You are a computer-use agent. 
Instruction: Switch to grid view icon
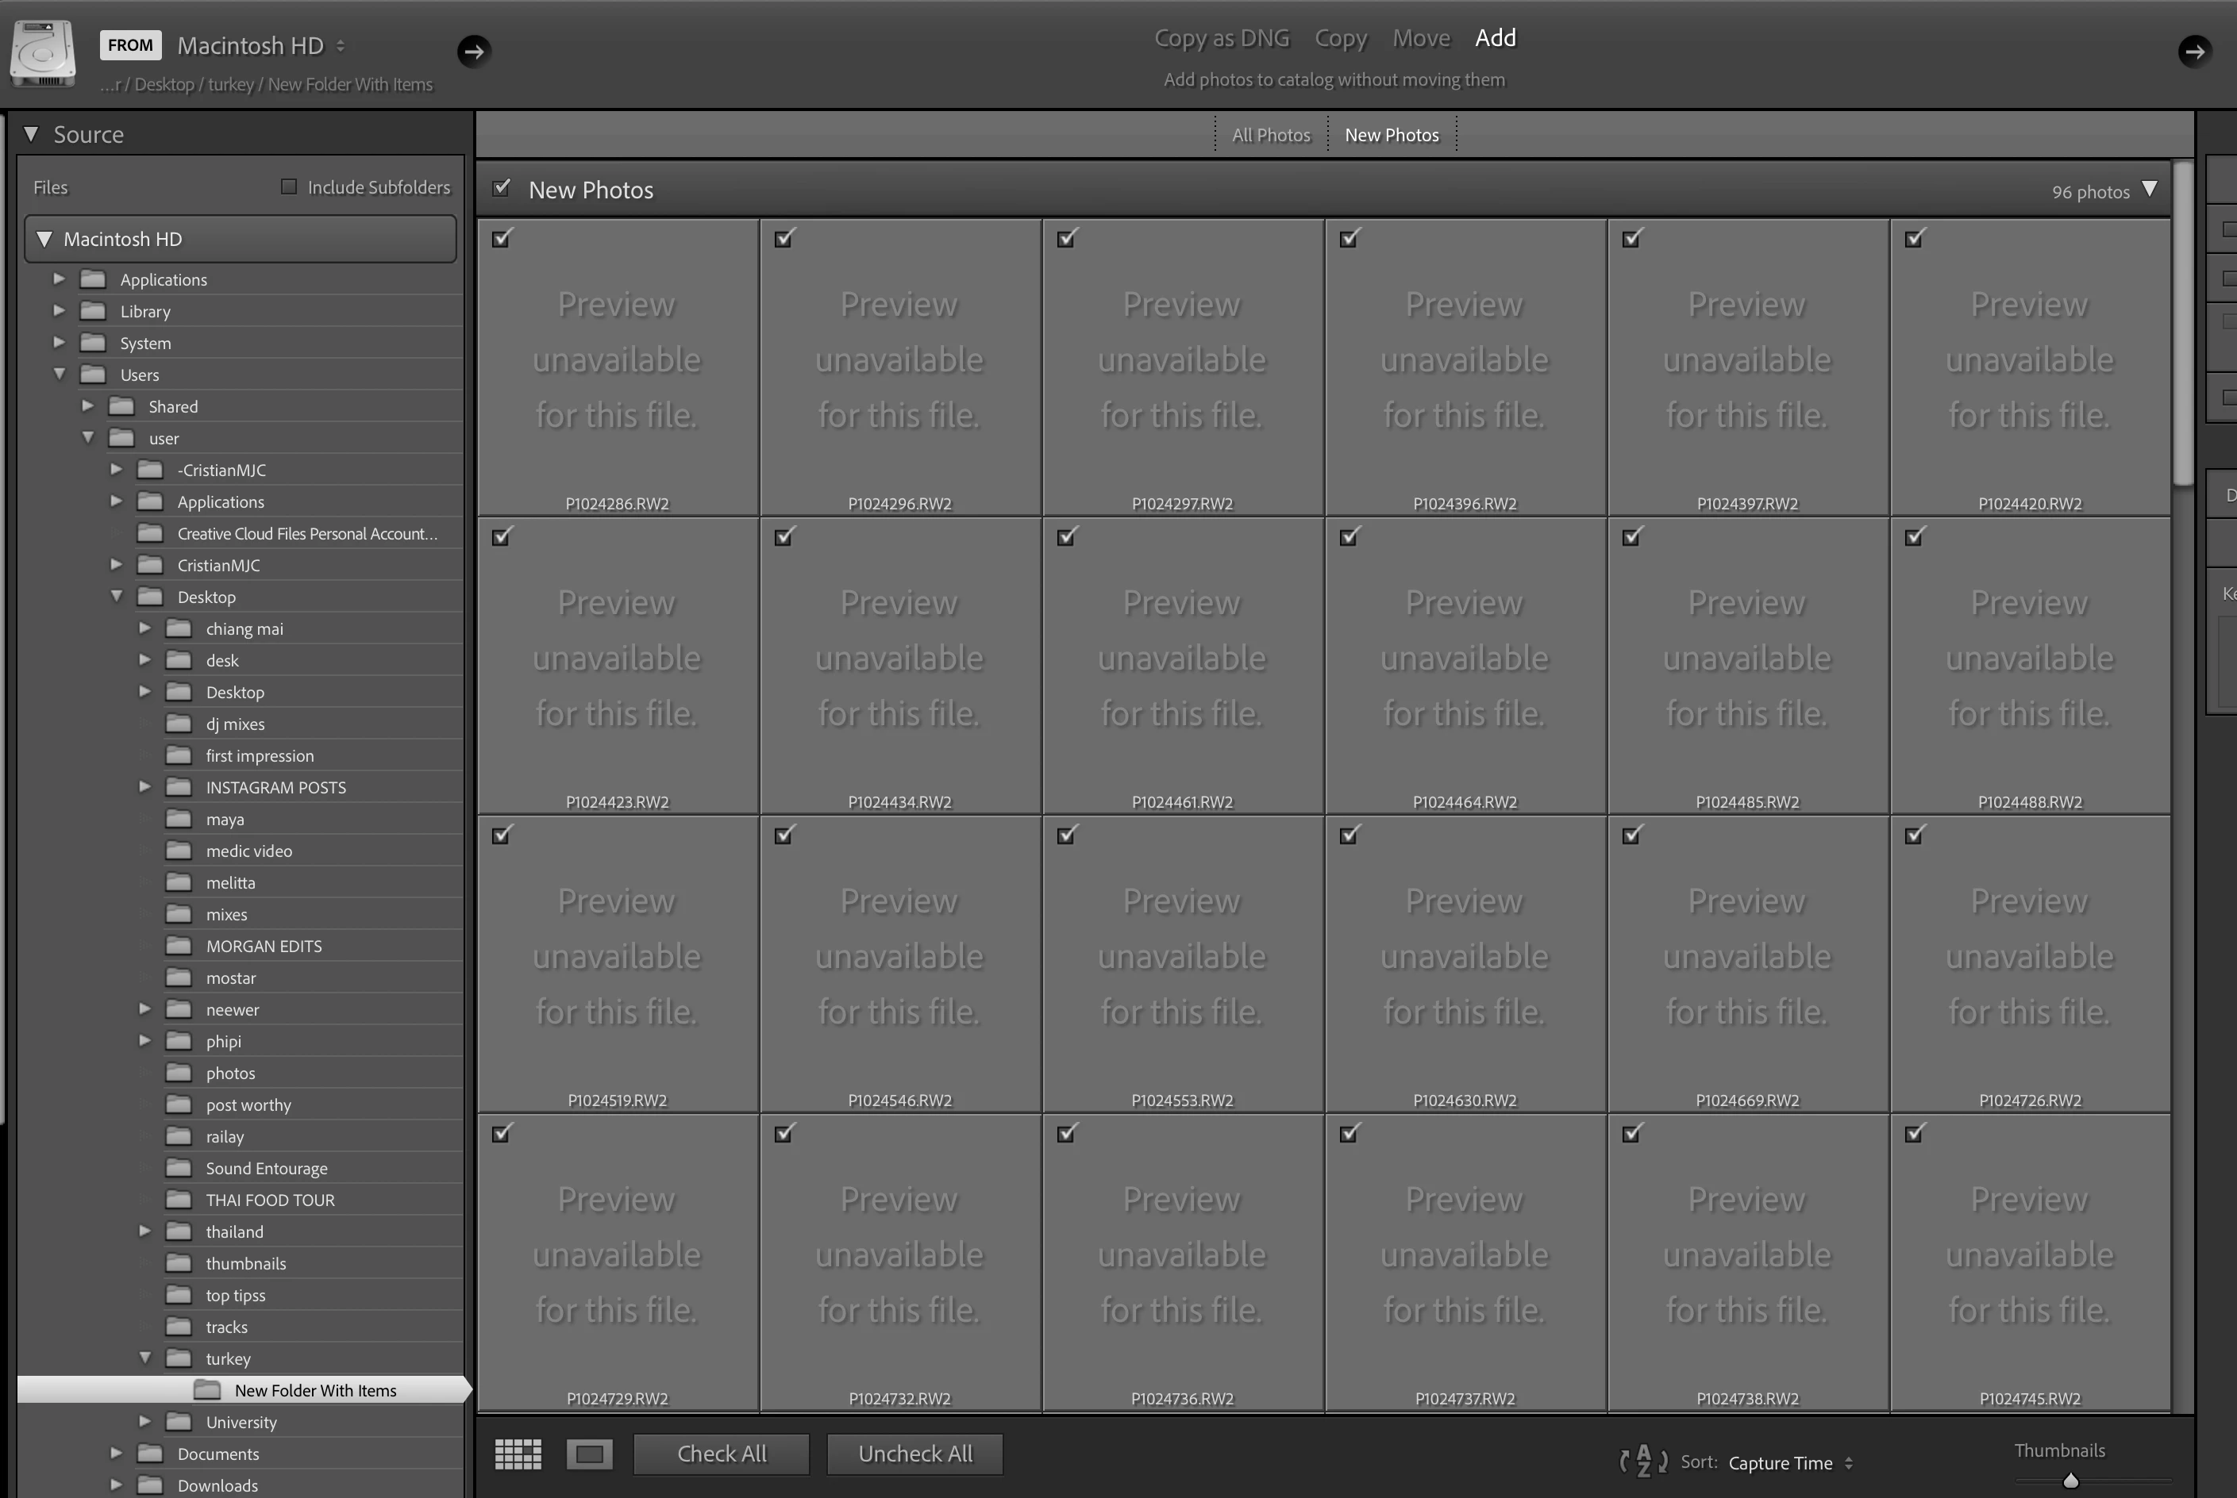tap(518, 1454)
